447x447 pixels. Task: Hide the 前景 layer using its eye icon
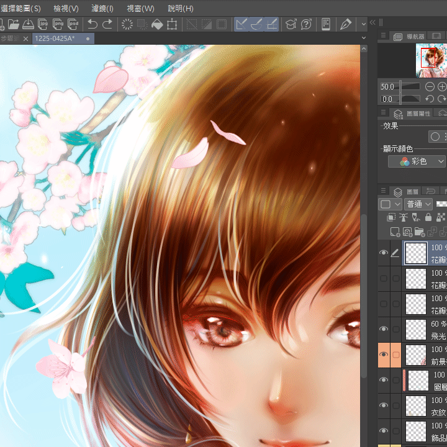(384, 354)
